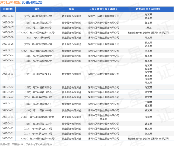The image size is (174, 146).
Task: Click the date cell 2025-05-30
Action: [8, 37]
